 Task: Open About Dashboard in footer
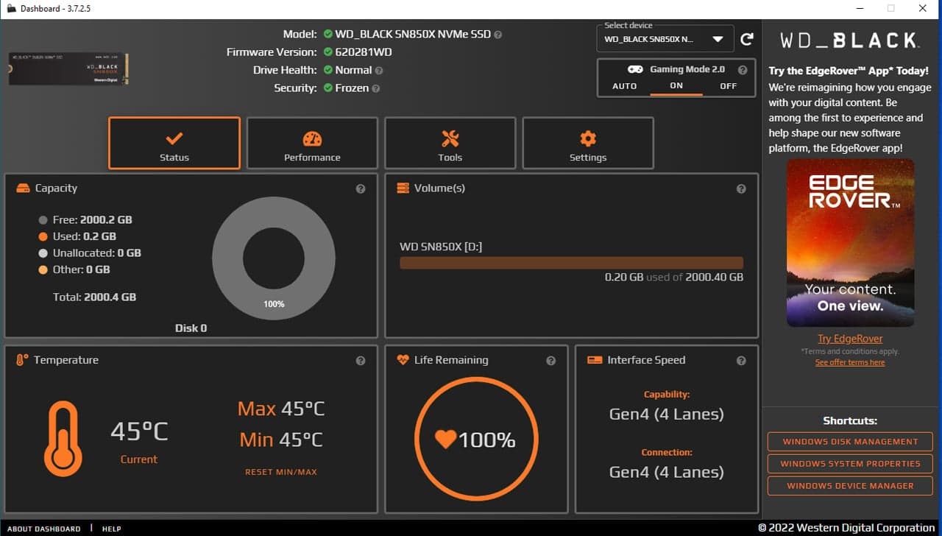click(43, 529)
